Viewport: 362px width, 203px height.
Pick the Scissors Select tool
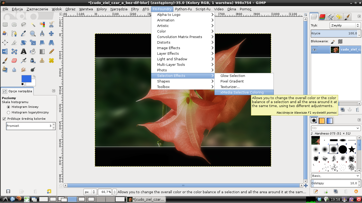pyautogui.click(x=51, y=25)
